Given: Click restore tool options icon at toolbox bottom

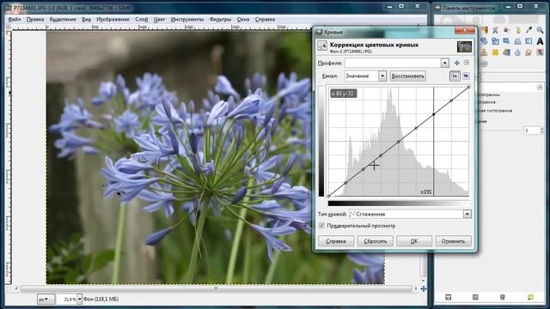Looking at the screenshot, I should pos(475,297).
